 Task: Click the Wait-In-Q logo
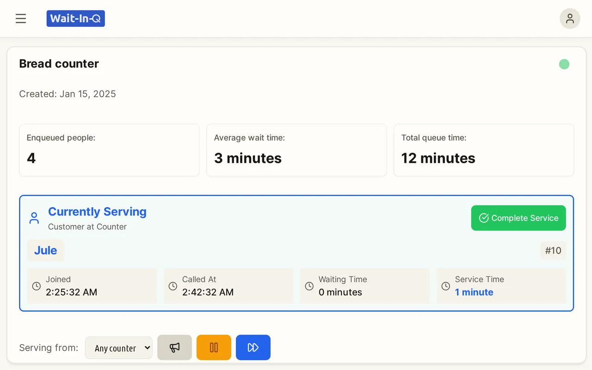tap(76, 18)
